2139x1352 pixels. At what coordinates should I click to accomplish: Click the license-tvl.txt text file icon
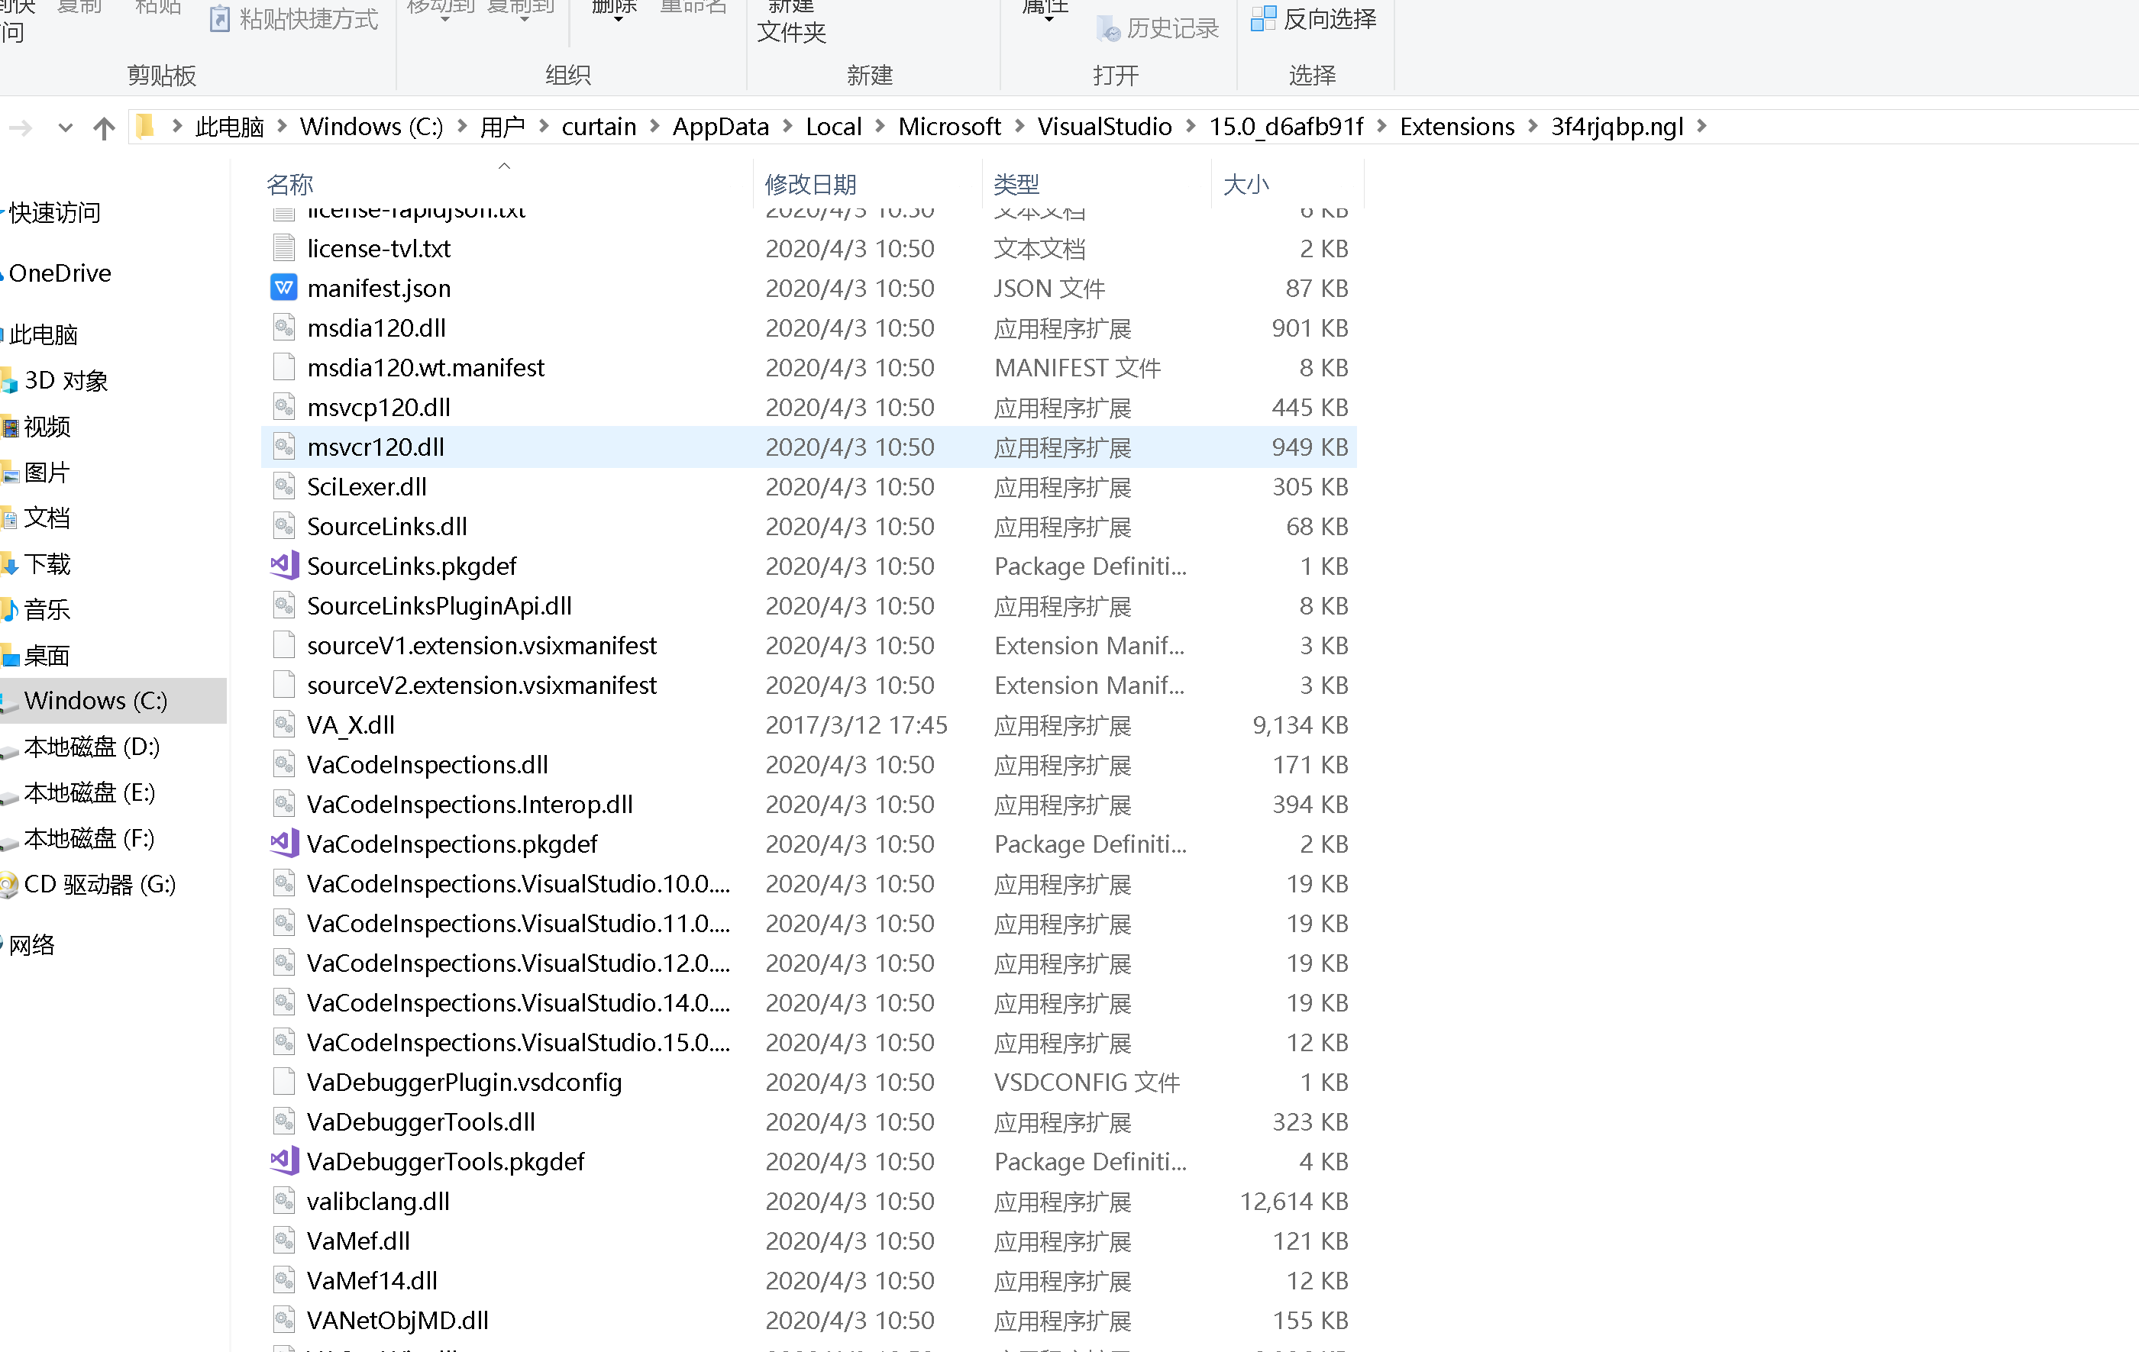click(x=283, y=247)
